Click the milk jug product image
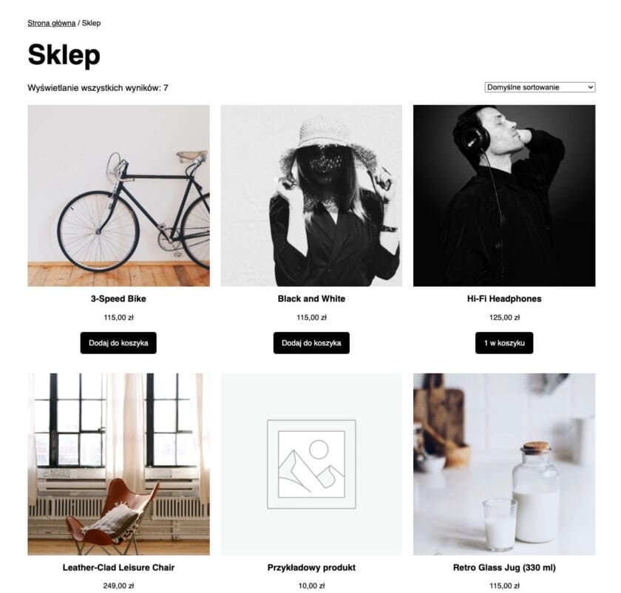 pos(506,466)
